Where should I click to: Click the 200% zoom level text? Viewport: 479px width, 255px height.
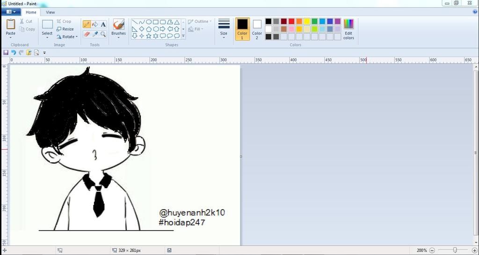point(421,250)
